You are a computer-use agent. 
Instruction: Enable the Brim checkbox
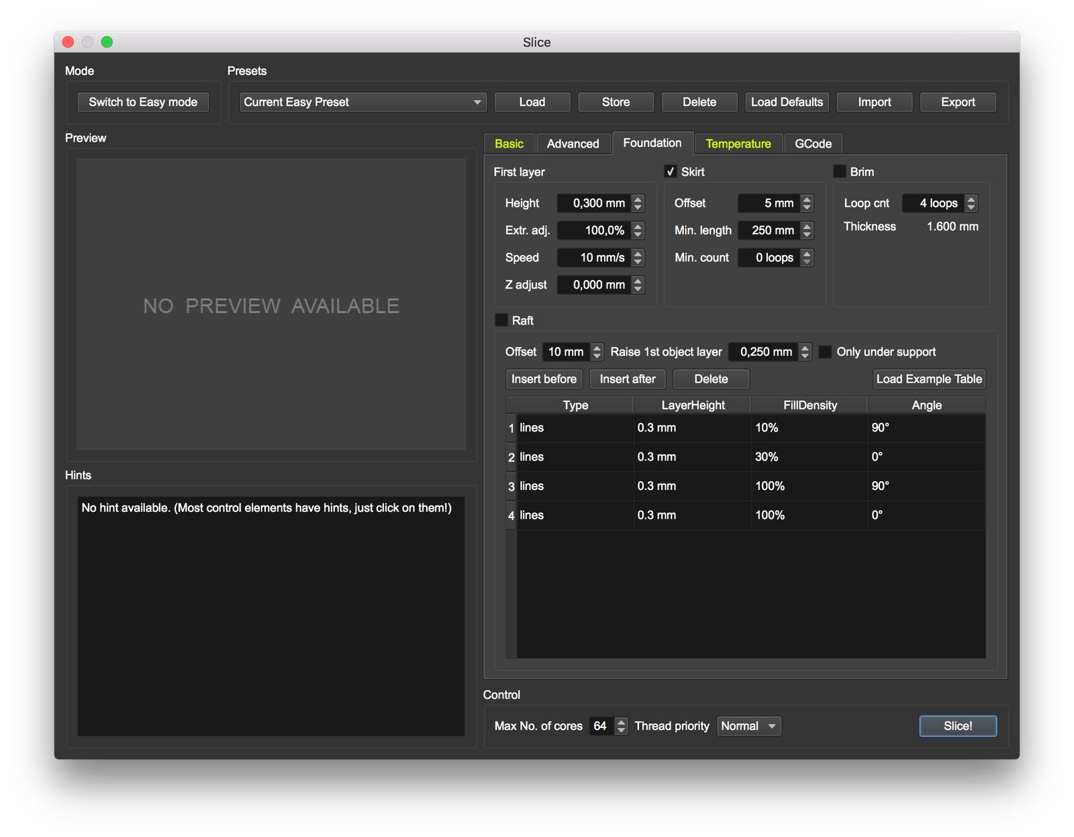point(840,171)
